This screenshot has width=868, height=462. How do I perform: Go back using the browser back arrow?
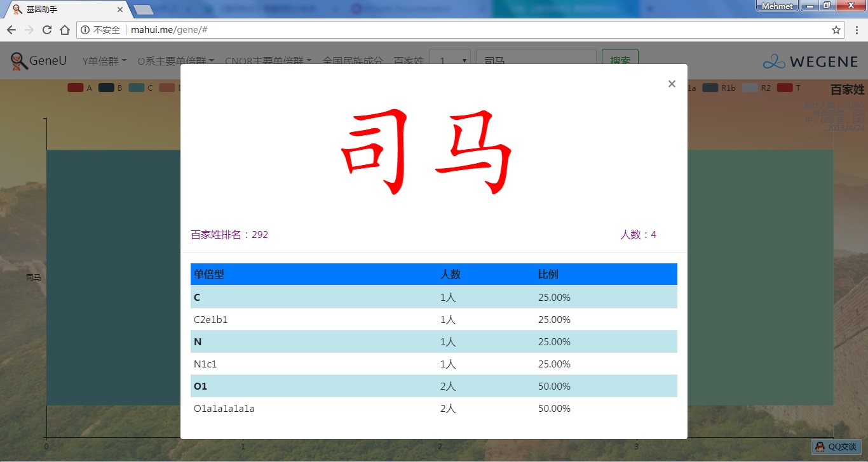click(11, 30)
